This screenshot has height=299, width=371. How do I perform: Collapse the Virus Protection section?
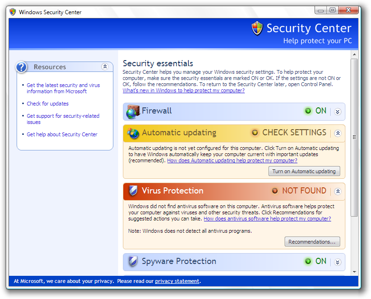point(337,192)
